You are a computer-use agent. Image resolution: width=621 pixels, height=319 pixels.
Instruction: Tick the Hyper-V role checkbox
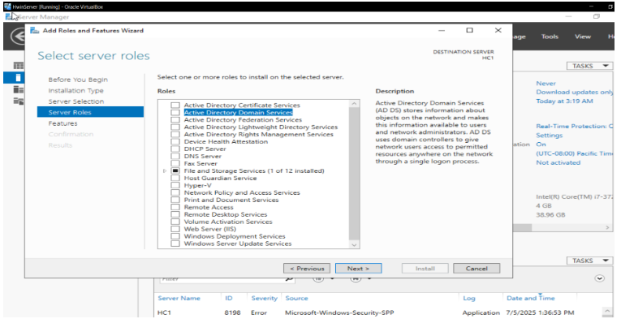175,186
